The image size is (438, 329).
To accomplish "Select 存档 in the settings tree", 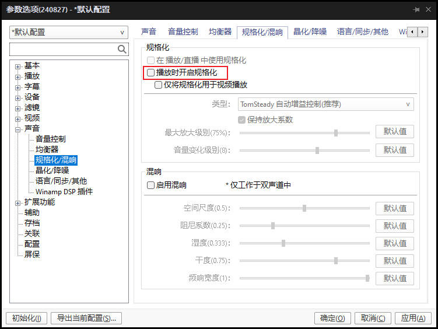I will click(32, 223).
